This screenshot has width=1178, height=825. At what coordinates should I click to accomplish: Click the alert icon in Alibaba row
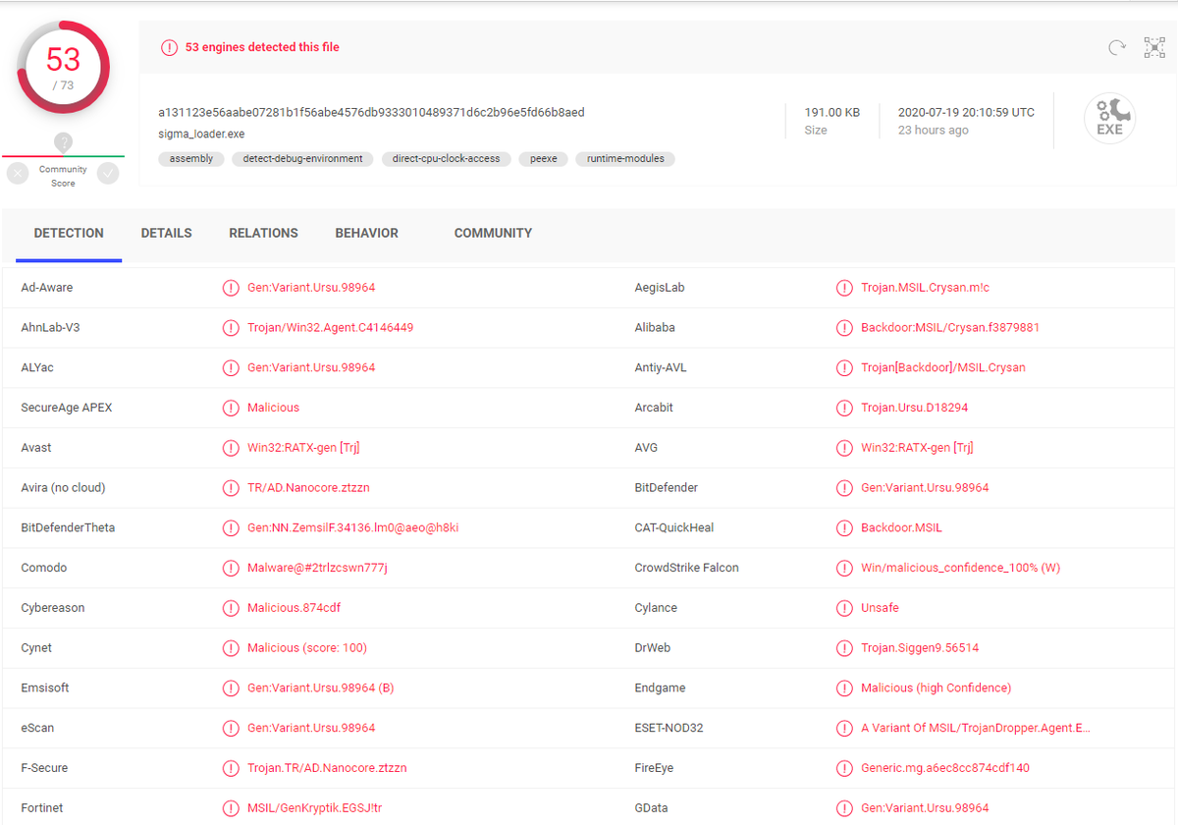pyautogui.click(x=844, y=328)
